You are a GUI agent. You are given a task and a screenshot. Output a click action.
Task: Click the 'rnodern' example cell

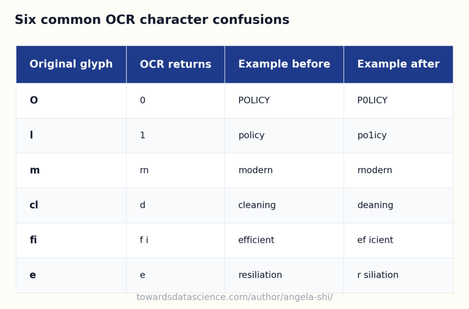pyautogui.click(x=398, y=171)
